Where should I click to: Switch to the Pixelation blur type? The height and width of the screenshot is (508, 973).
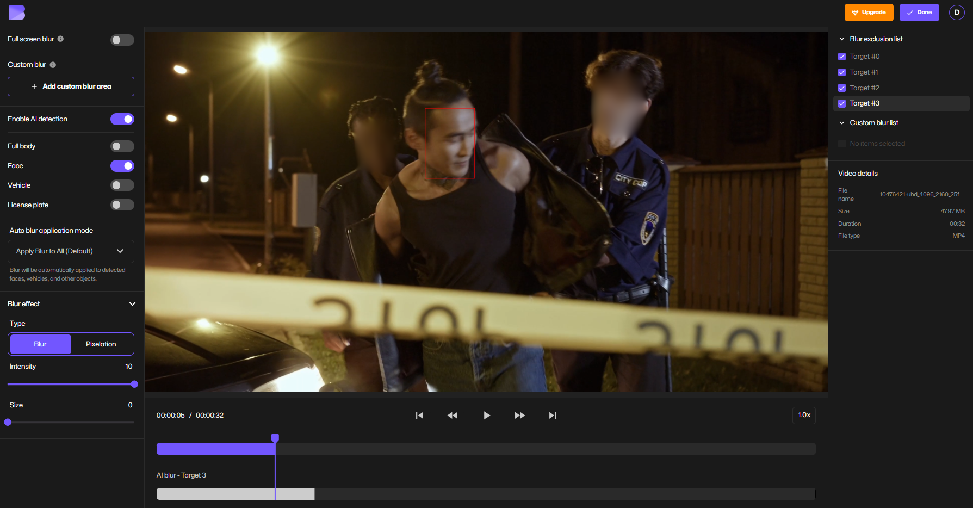coord(101,344)
